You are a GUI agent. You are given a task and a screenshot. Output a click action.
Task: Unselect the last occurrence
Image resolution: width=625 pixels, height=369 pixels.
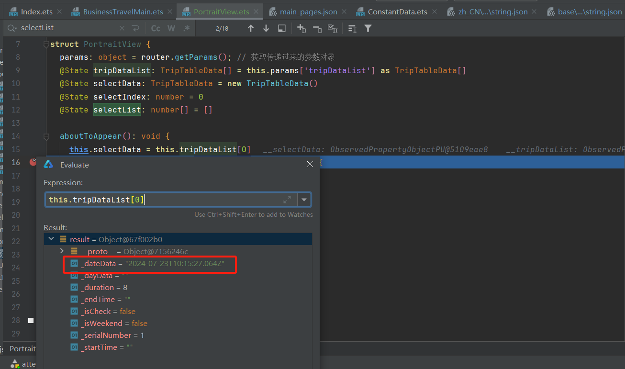tap(317, 29)
